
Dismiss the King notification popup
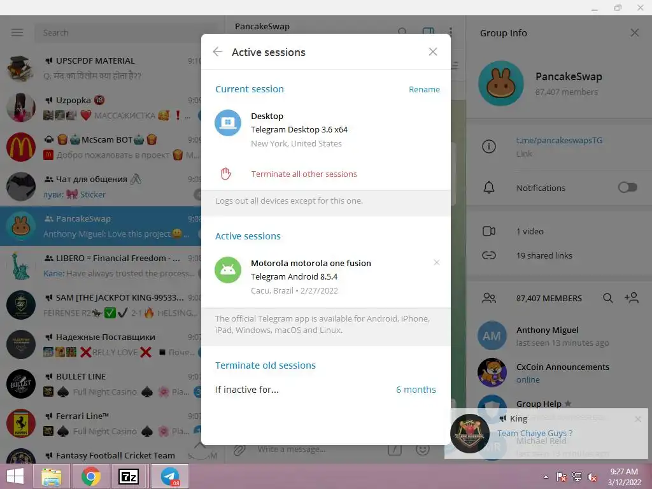(x=638, y=419)
